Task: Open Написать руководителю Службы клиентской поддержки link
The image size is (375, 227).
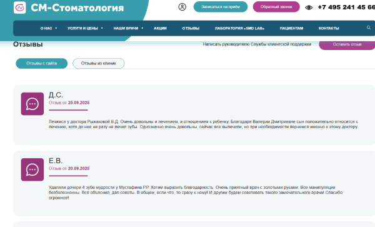Action: tap(257, 44)
